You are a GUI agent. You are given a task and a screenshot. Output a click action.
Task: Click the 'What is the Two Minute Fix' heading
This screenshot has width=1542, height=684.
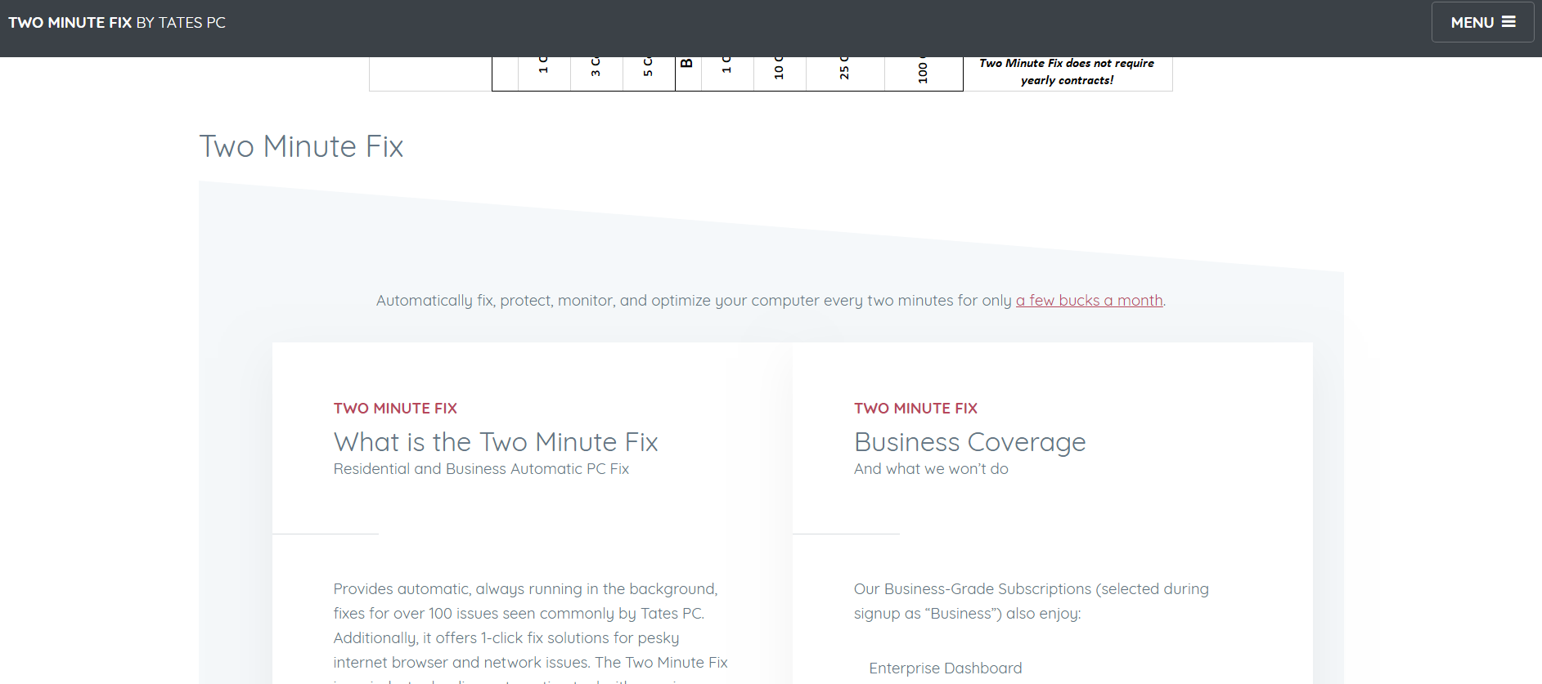pos(495,442)
